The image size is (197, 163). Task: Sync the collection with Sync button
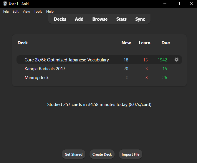click(x=140, y=19)
